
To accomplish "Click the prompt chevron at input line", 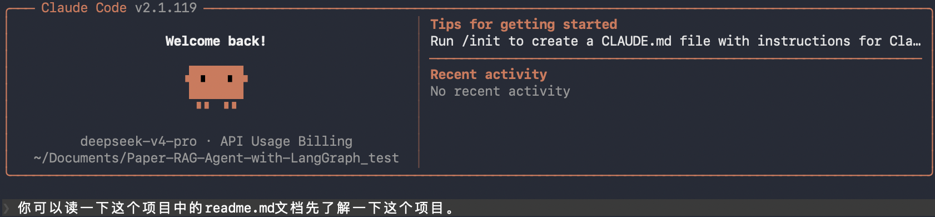I will 6,209.
